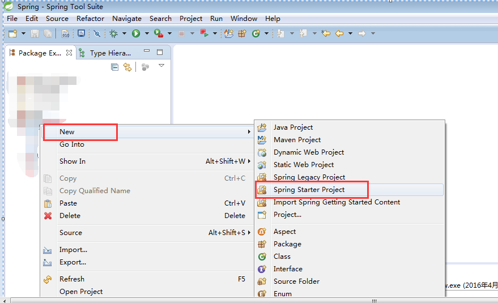Click Run Last Tool external icon

(x=158, y=33)
